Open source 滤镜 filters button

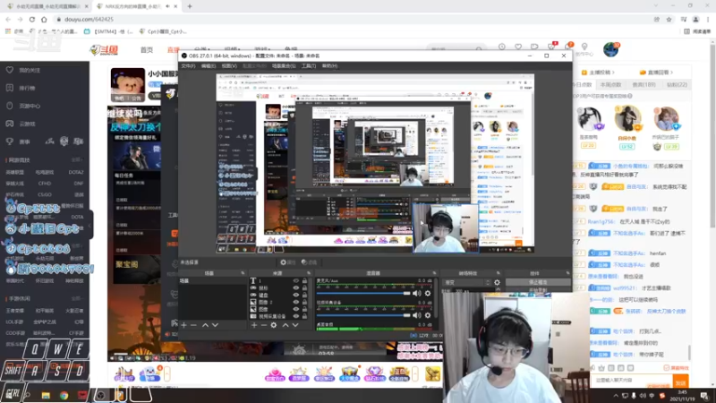(309, 262)
